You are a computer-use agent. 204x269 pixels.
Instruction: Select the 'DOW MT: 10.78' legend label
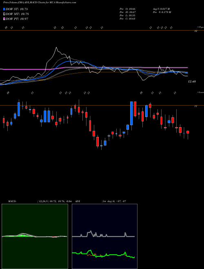(x=17, y=14)
